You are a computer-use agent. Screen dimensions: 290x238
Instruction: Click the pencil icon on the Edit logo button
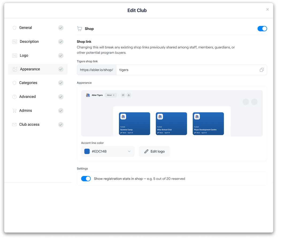click(x=146, y=151)
